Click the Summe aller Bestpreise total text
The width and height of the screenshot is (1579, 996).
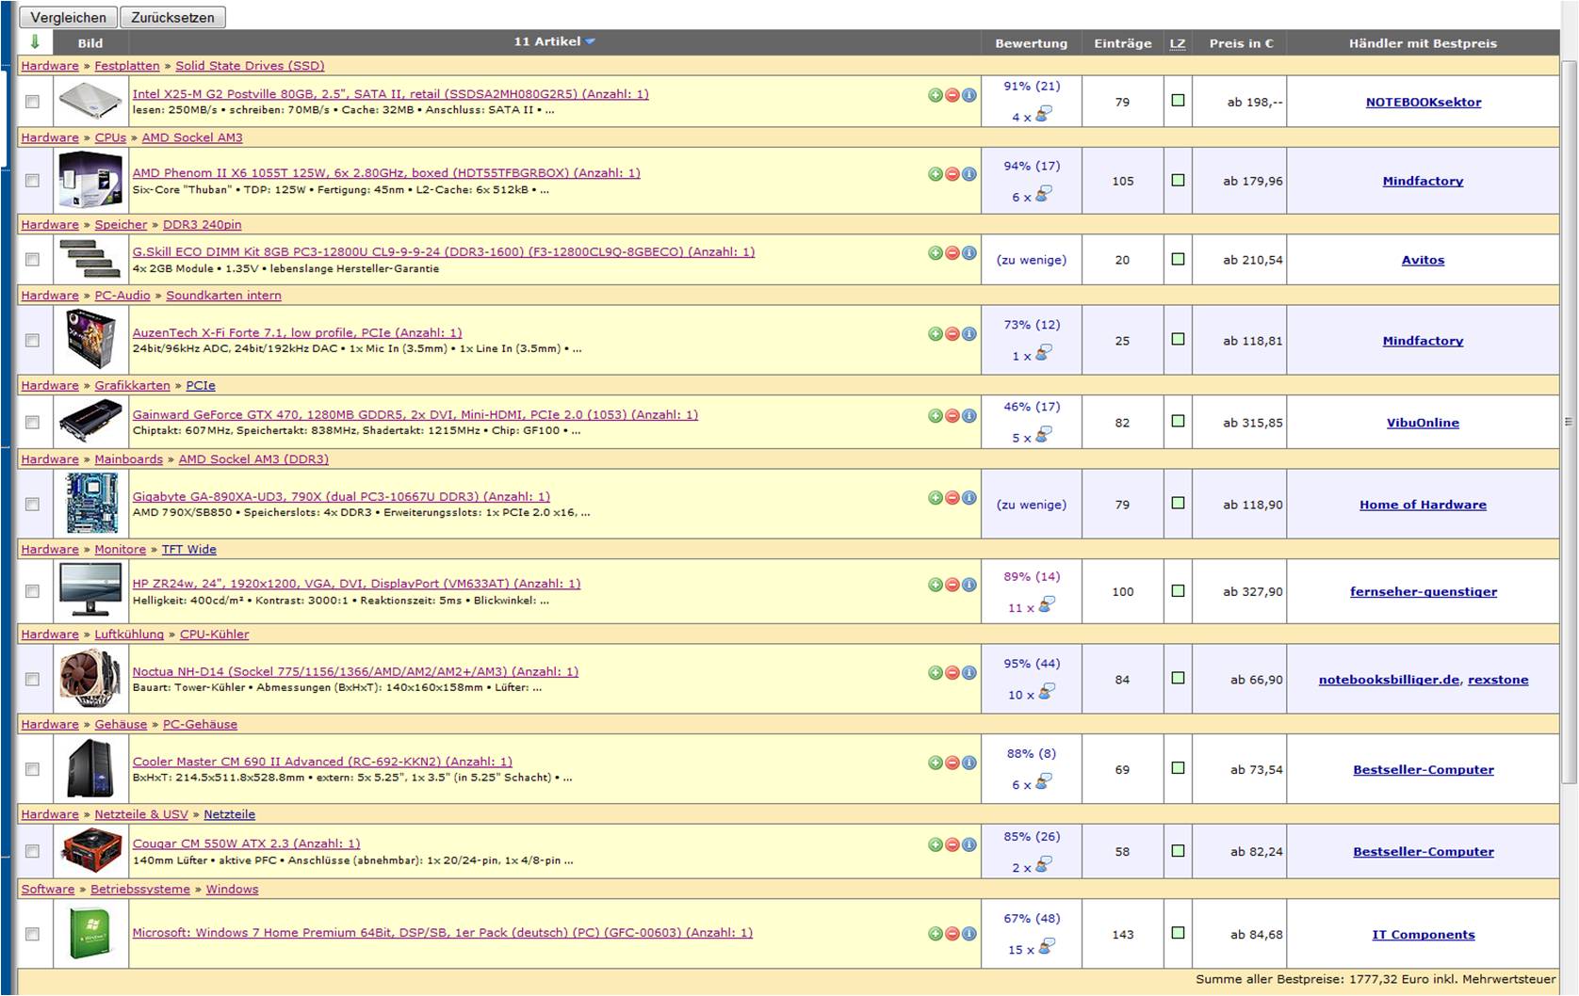pyautogui.click(x=1376, y=980)
